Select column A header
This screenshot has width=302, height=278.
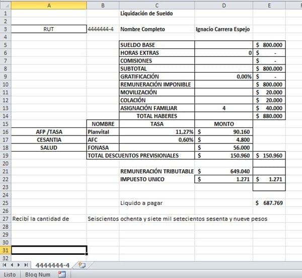[x=49, y=6]
